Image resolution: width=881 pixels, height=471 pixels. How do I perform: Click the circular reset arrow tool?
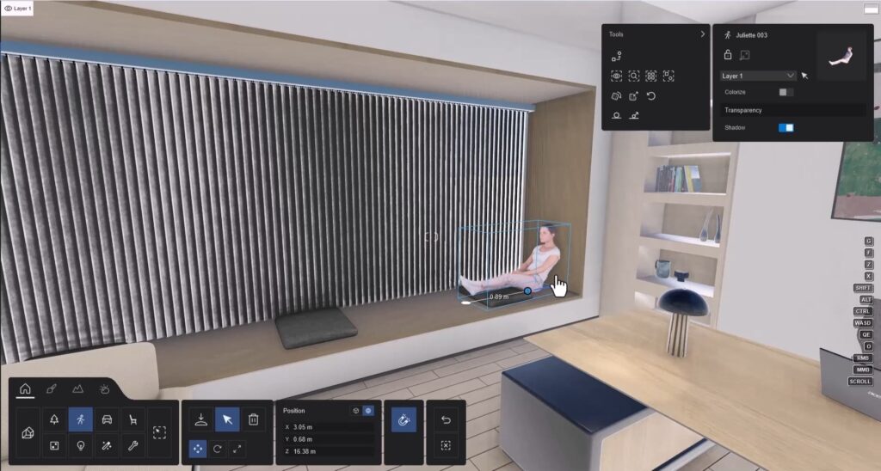tap(651, 96)
